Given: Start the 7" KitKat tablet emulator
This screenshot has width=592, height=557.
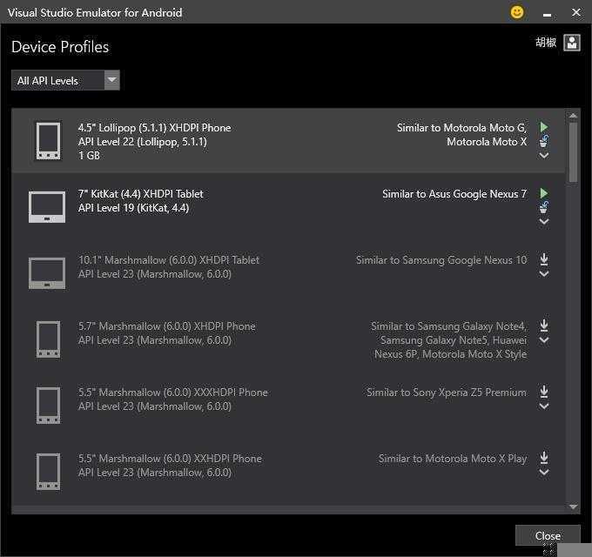Looking at the screenshot, I should click(x=544, y=193).
